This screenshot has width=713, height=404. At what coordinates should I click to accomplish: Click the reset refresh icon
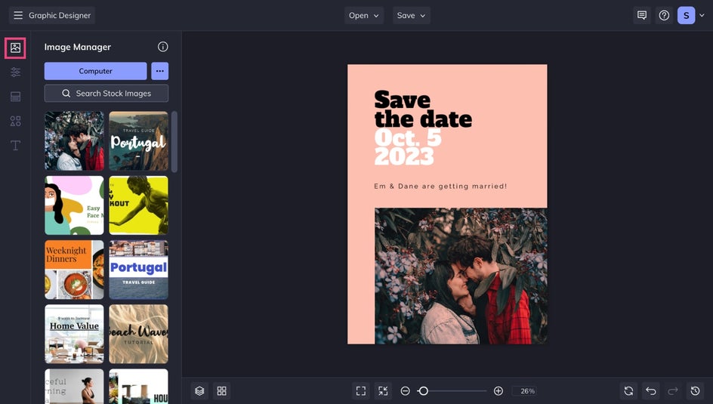[629, 391]
